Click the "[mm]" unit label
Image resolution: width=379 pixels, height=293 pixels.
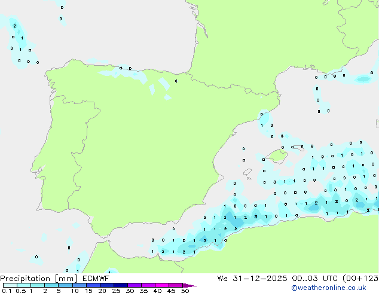click(x=66, y=279)
